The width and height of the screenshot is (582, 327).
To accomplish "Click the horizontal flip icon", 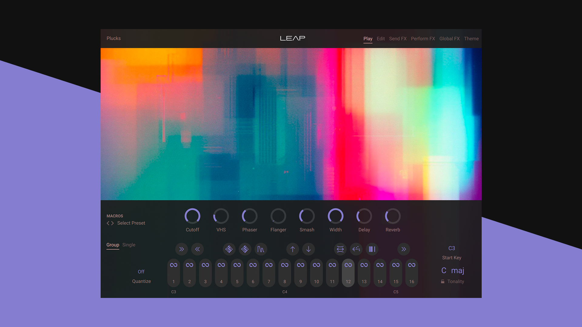I will tap(340, 249).
